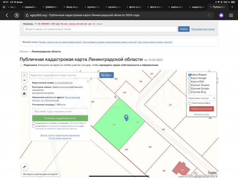Image resolution: width=238 pixels, height=178 pixels.
Task: Close the 'сдавайся' tab
Action: [22, 7]
